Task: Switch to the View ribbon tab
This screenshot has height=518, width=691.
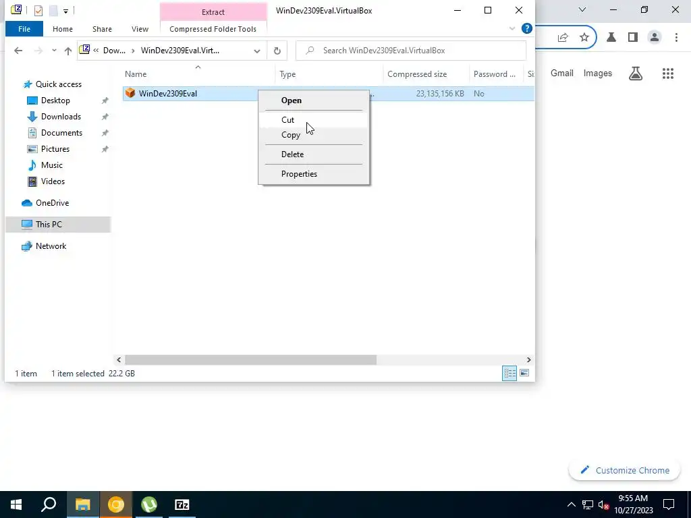Action: [140, 29]
